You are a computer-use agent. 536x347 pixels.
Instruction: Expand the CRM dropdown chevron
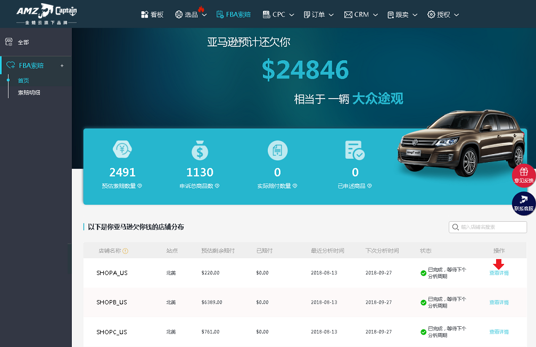click(x=375, y=15)
